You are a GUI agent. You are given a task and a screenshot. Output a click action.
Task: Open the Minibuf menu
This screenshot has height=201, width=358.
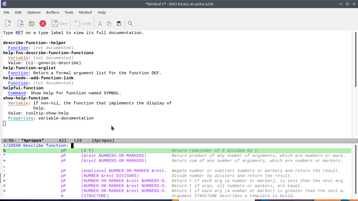[x=85, y=12]
